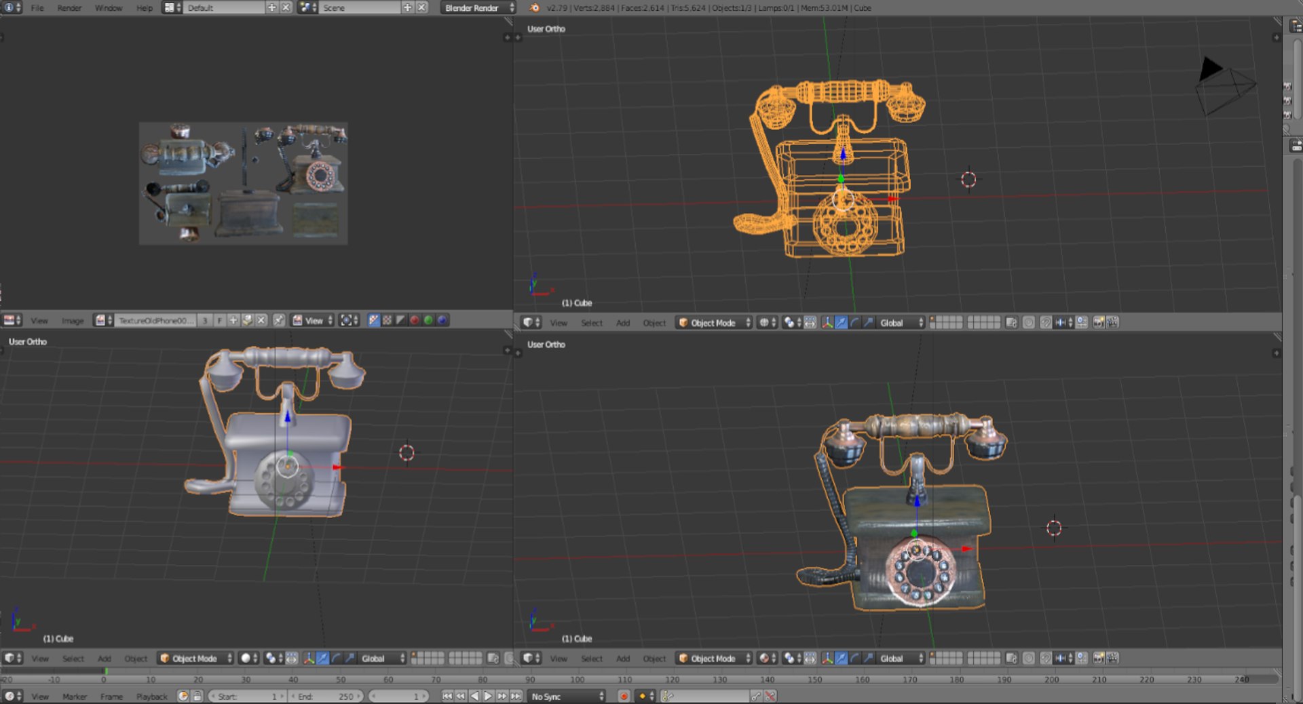Screen dimensions: 1303x704
Task: Click the scale manipulator icon in the top-right viewport header
Action: coord(868,323)
